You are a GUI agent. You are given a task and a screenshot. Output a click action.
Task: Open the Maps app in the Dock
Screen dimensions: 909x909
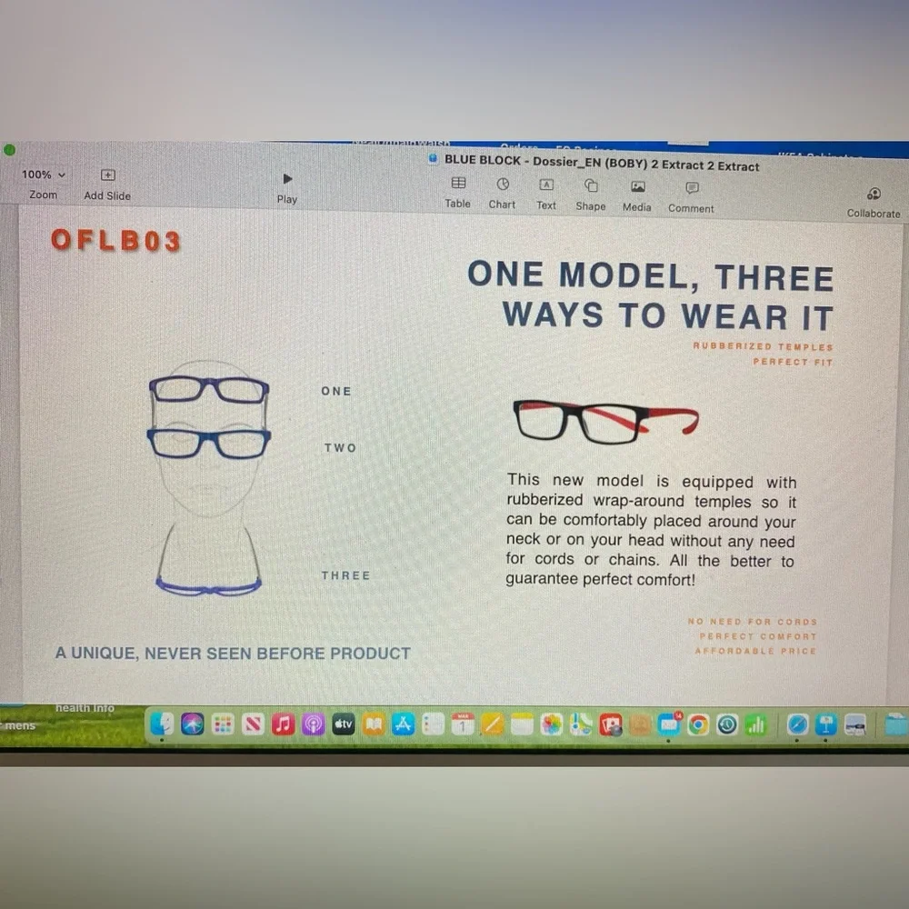tap(581, 724)
